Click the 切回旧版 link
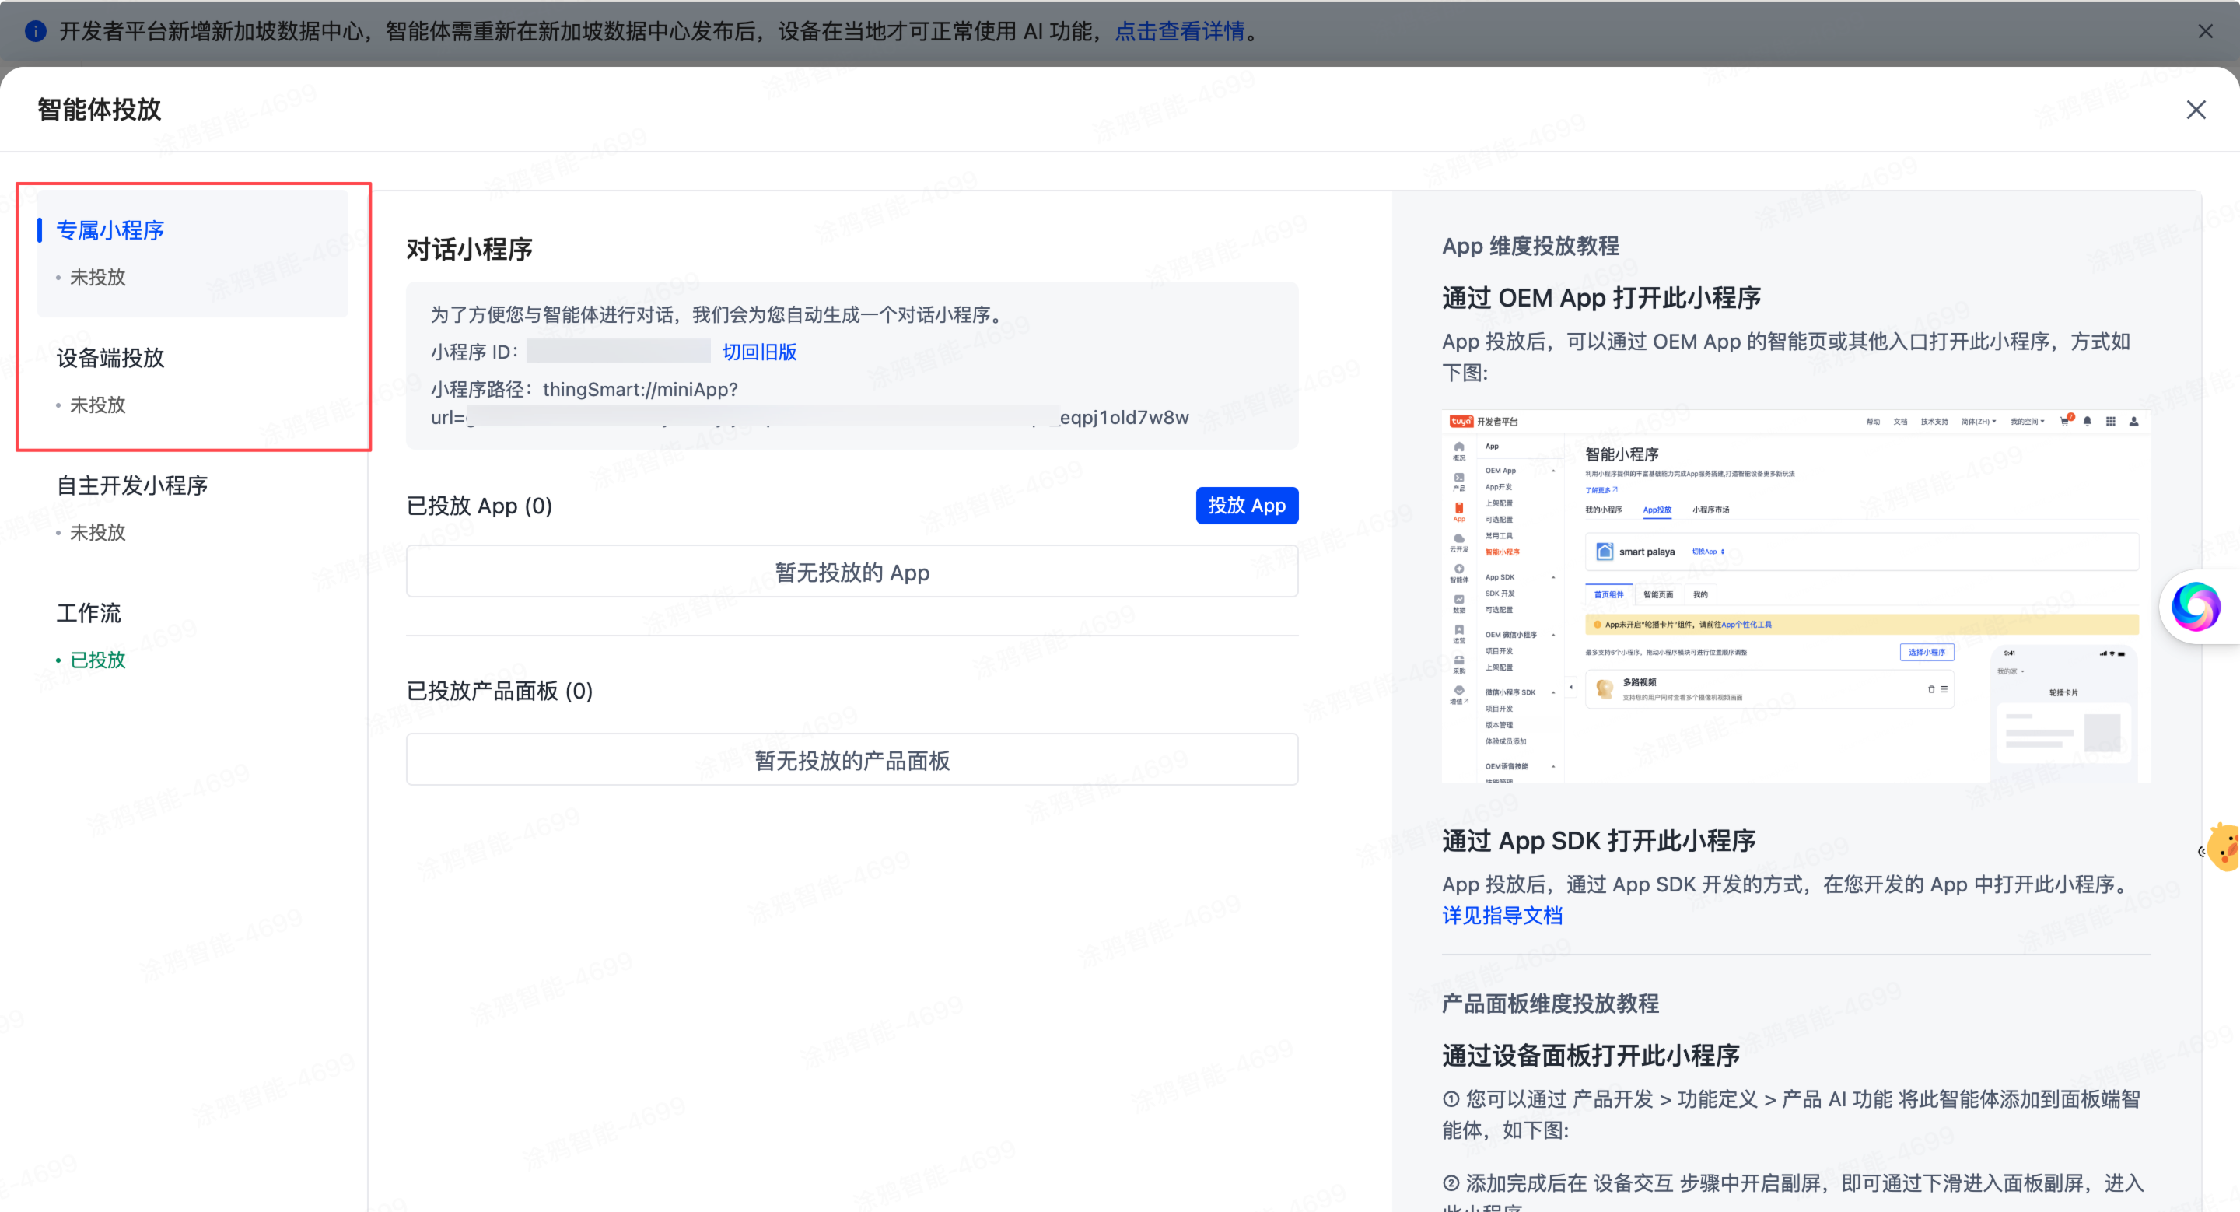Screen dimensions: 2240x1212 pos(758,352)
